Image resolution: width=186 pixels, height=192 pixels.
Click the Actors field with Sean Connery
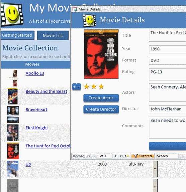coord(168,92)
